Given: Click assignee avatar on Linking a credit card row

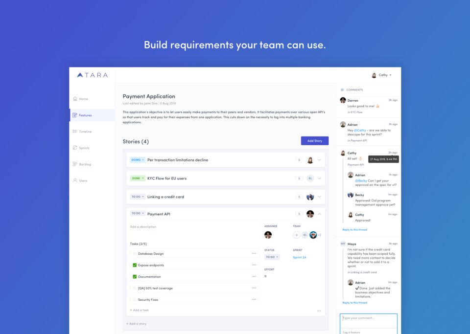Looking at the screenshot, I should pos(310,197).
